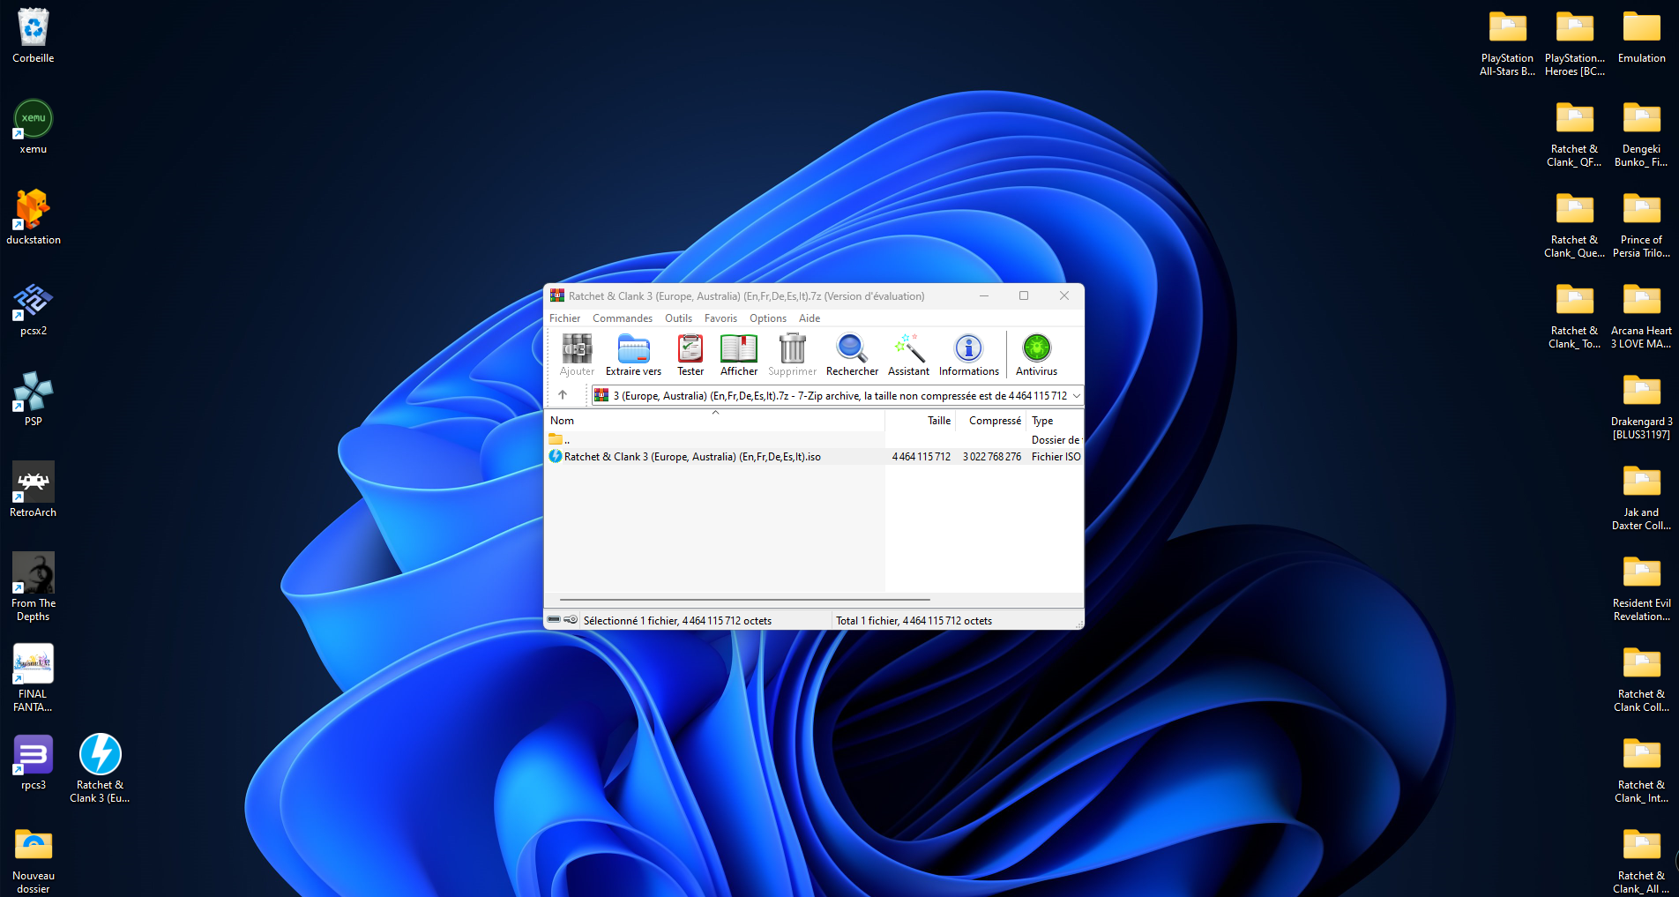This screenshot has height=897, width=1679.
Task: Click the Extraire vers toolbar icon
Action: click(x=633, y=355)
